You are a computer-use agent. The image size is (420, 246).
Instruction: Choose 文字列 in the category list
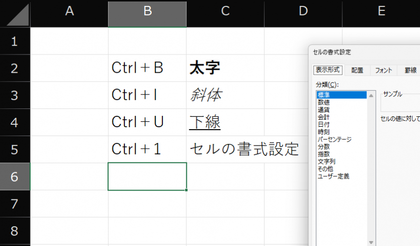click(326, 161)
